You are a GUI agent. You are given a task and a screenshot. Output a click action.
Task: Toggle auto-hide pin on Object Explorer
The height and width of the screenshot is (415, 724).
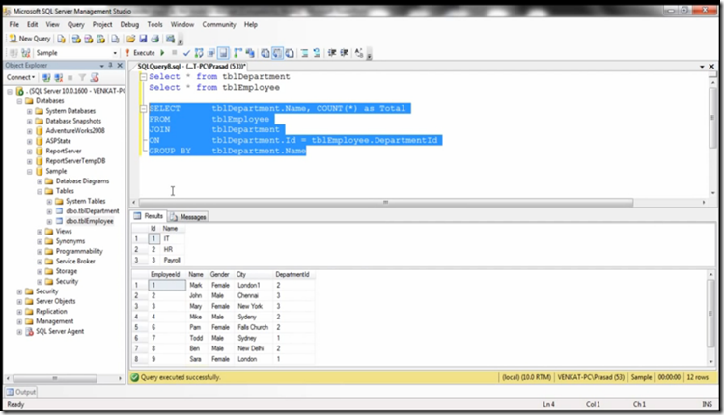tap(110, 65)
